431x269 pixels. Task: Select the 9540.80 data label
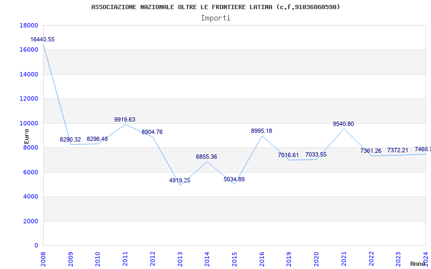point(343,124)
